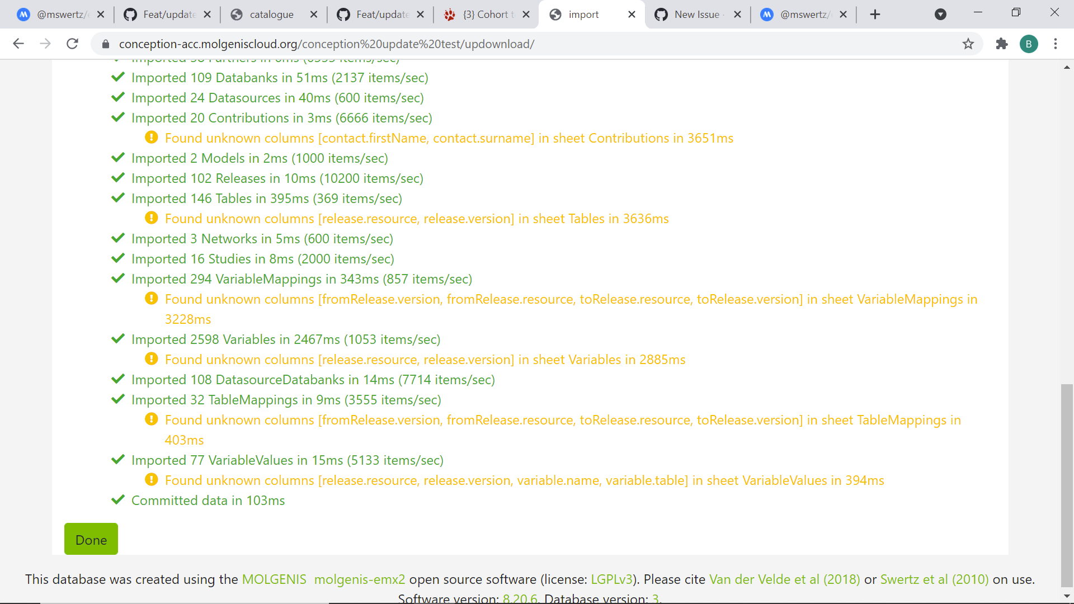Click the Done button
1074x604 pixels.
[91, 539]
